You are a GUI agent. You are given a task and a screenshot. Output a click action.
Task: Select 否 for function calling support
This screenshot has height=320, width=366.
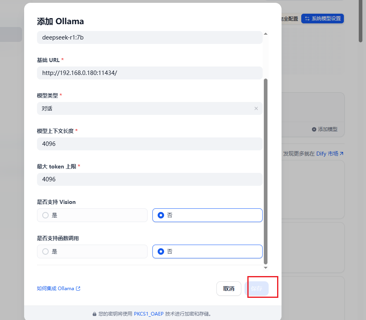207,251
